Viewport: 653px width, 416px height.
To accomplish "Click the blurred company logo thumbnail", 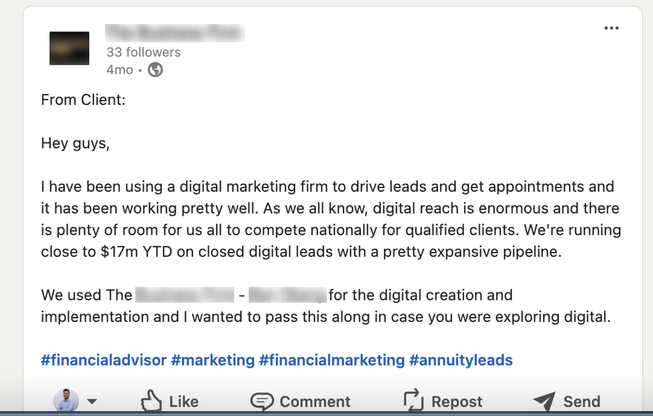I will tap(69, 48).
